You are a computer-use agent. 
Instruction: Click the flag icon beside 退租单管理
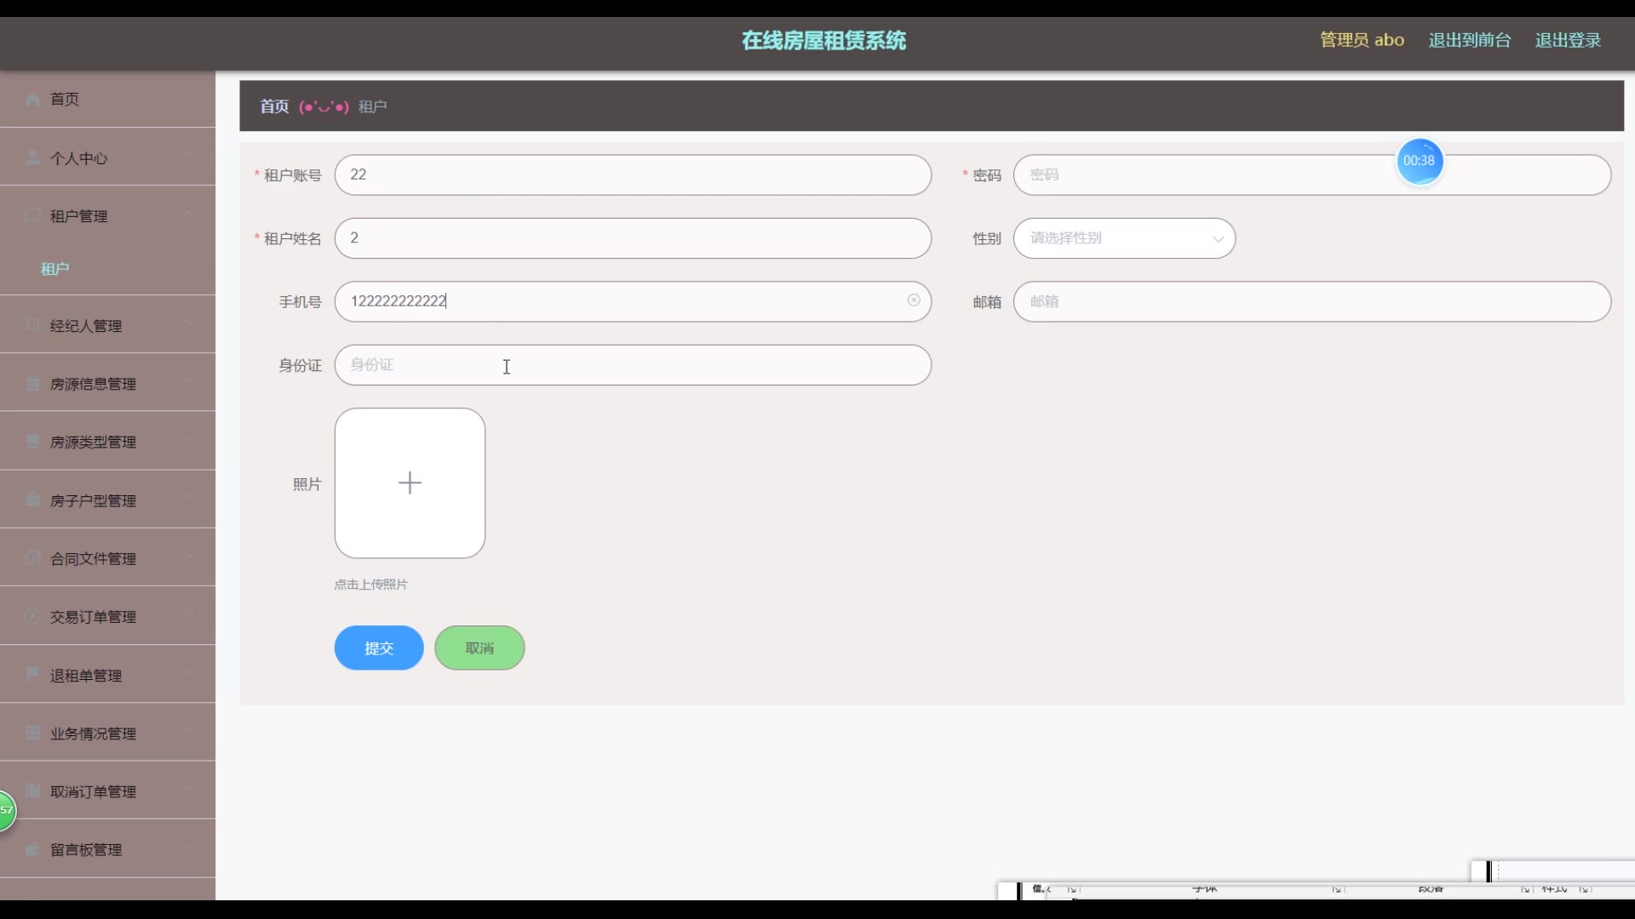point(33,674)
